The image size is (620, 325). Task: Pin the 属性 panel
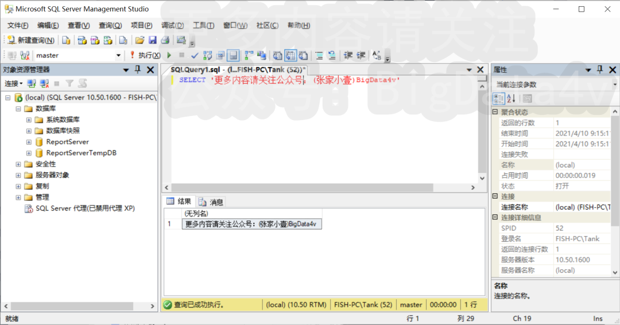point(600,69)
